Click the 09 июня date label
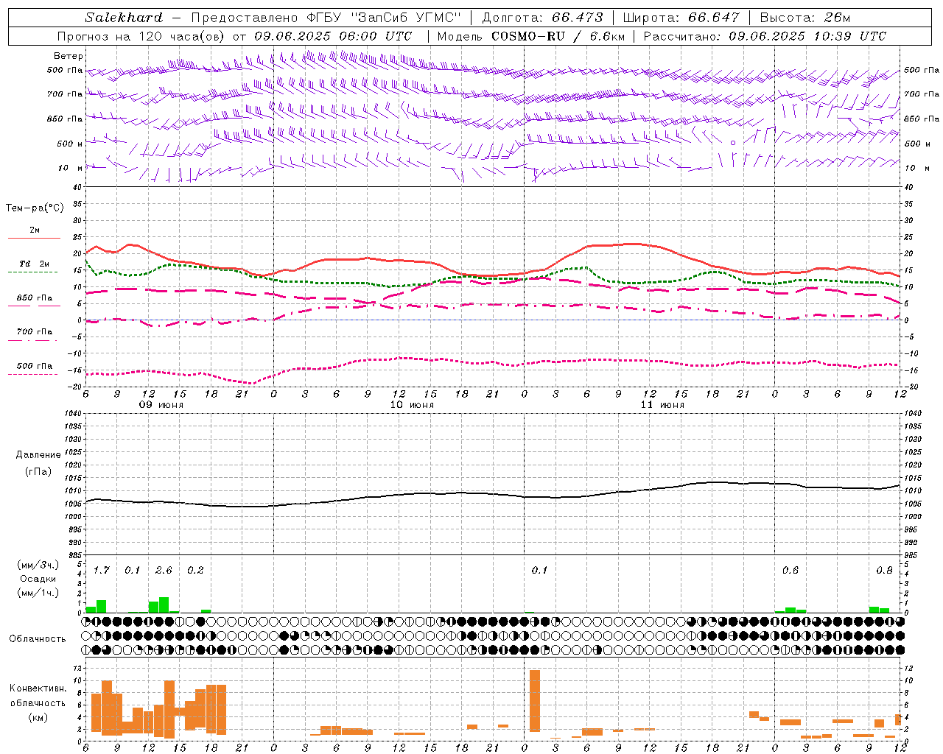This screenshot has height=754, width=943. click(x=161, y=405)
